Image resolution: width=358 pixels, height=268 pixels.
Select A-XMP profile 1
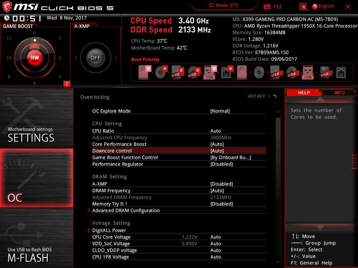tap(116, 58)
